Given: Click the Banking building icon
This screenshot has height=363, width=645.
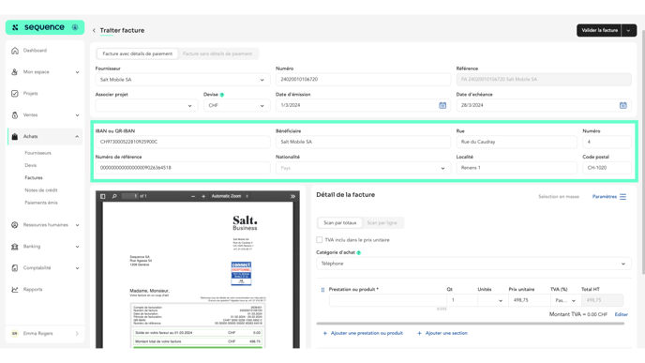Looking at the screenshot, I should click(x=15, y=247).
